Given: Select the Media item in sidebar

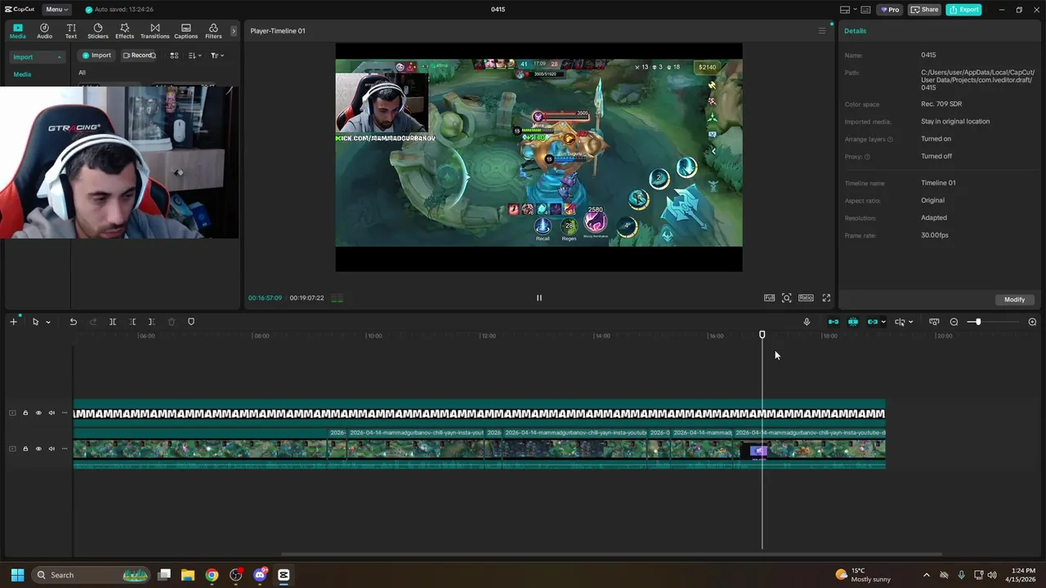Looking at the screenshot, I should tap(22, 74).
